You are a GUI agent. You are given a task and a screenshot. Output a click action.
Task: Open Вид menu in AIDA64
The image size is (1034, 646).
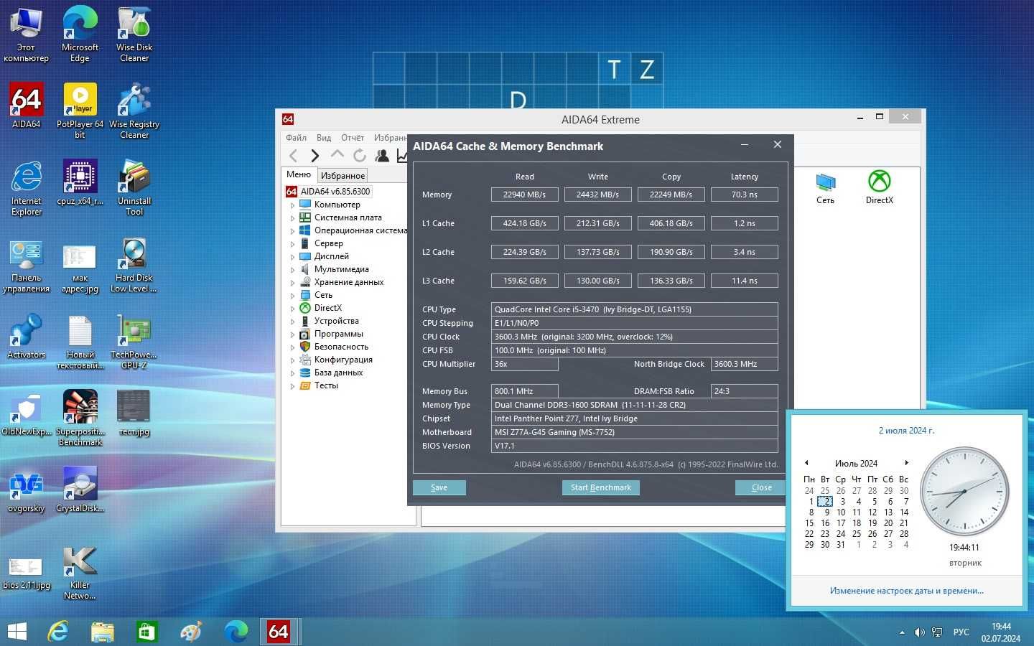(x=324, y=138)
